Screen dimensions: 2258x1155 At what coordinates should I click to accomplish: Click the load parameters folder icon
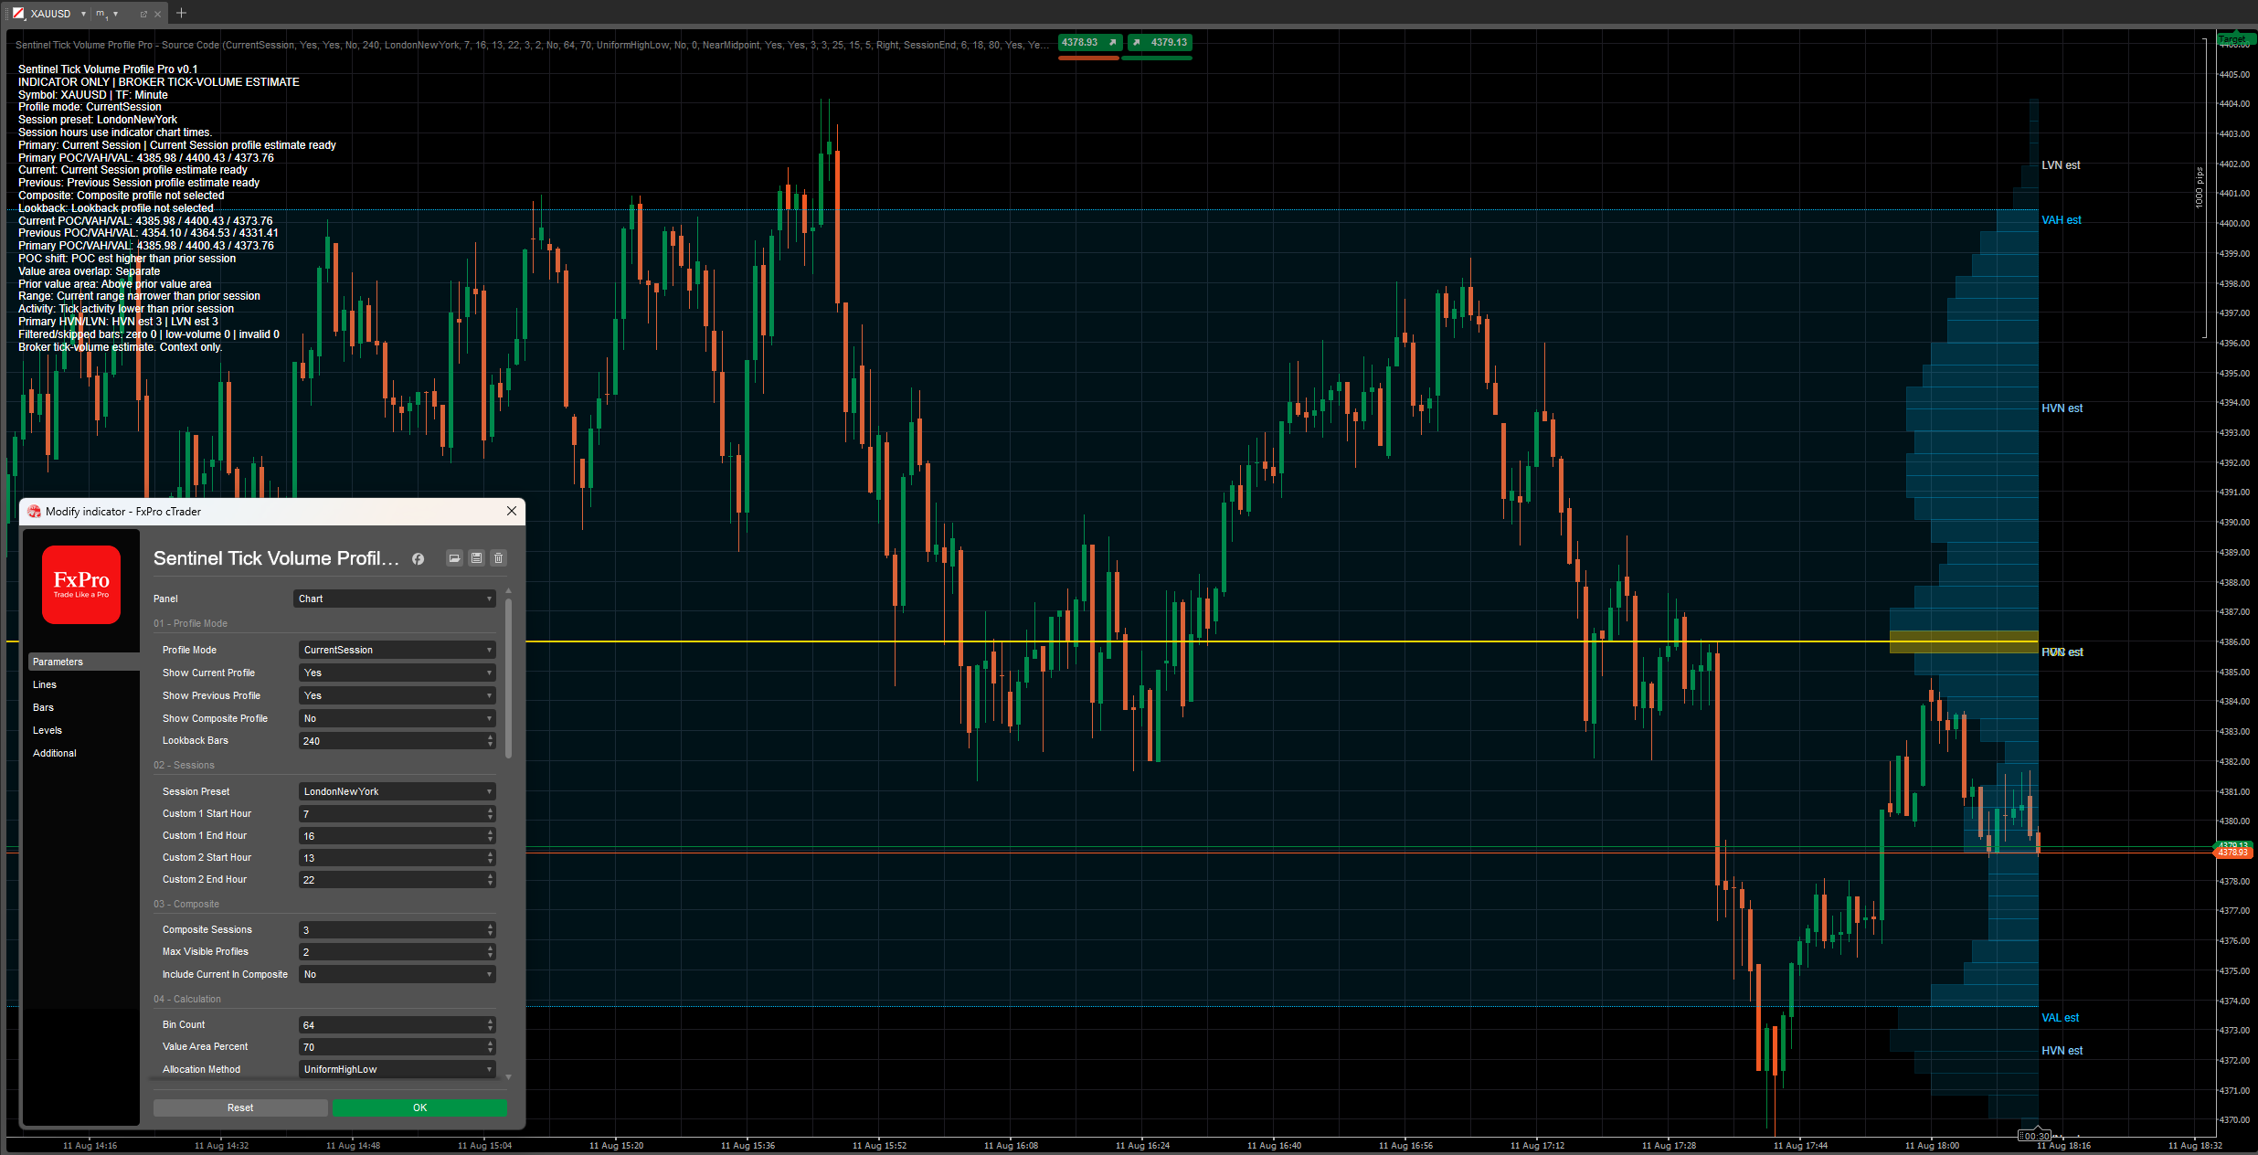tap(454, 558)
